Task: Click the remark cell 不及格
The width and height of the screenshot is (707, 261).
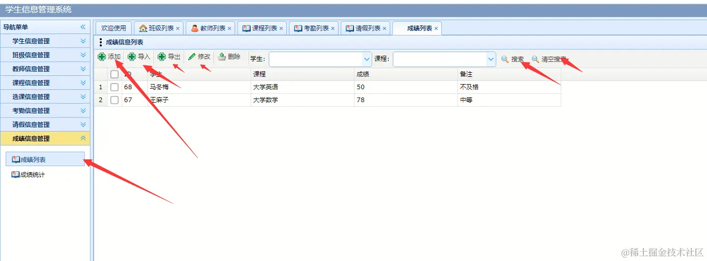Action: click(x=509, y=87)
